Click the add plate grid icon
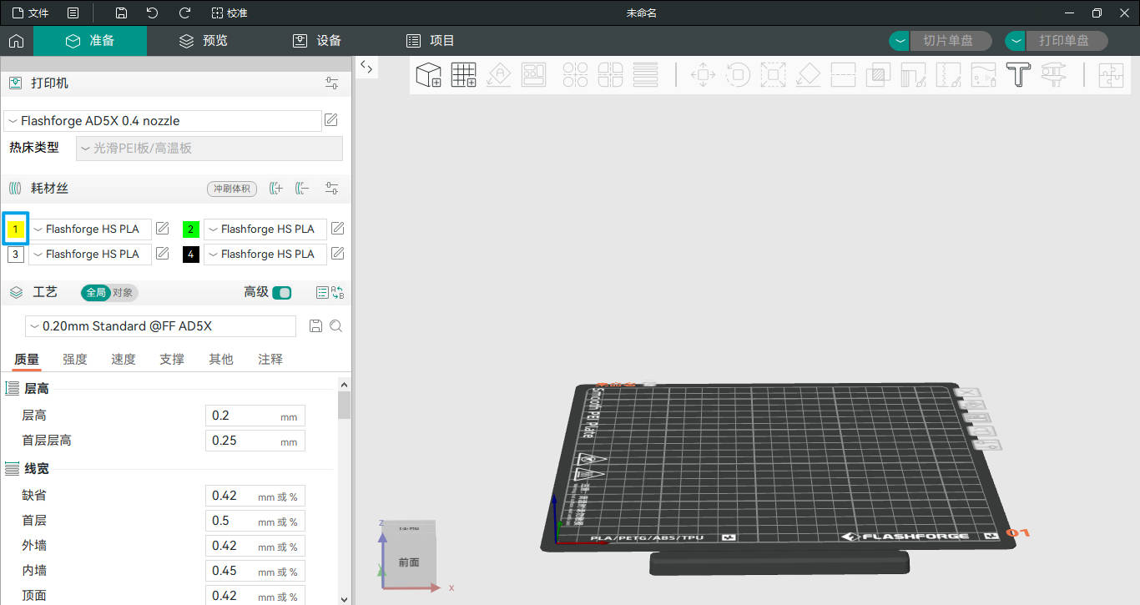Viewport: 1140px width, 605px height. point(463,75)
